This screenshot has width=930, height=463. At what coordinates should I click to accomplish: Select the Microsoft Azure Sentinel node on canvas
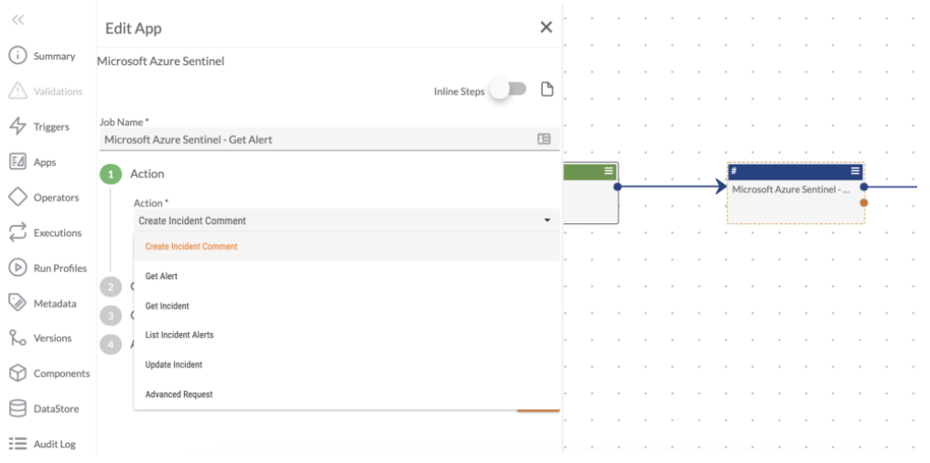tap(795, 194)
